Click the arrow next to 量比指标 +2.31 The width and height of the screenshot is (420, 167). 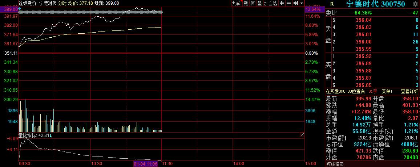(51, 135)
